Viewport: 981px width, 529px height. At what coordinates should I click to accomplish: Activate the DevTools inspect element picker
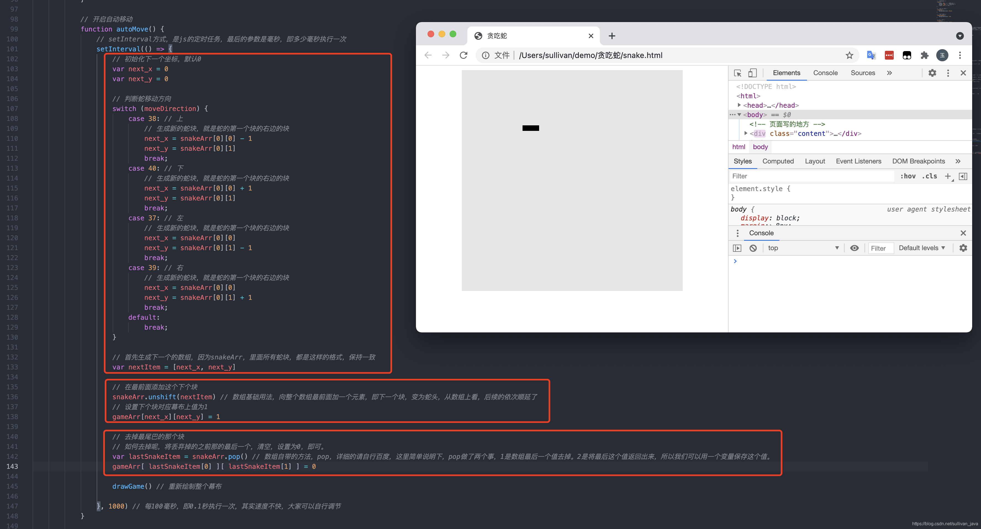pos(738,73)
